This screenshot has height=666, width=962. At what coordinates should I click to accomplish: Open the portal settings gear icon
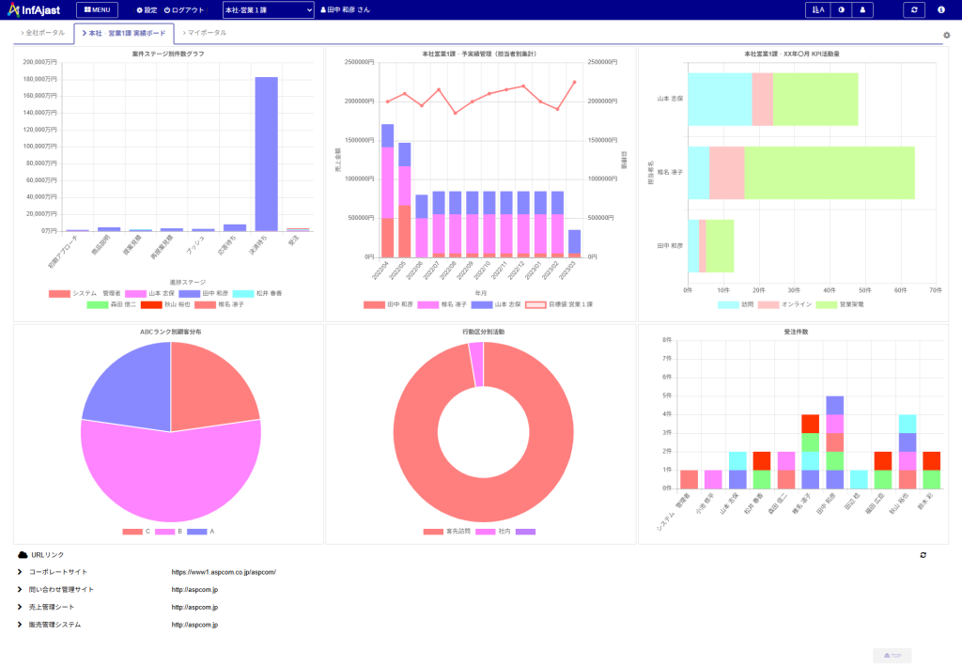(x=946, y=36)
